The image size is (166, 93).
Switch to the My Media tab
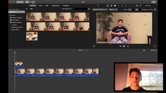click(x=33, y=6)
